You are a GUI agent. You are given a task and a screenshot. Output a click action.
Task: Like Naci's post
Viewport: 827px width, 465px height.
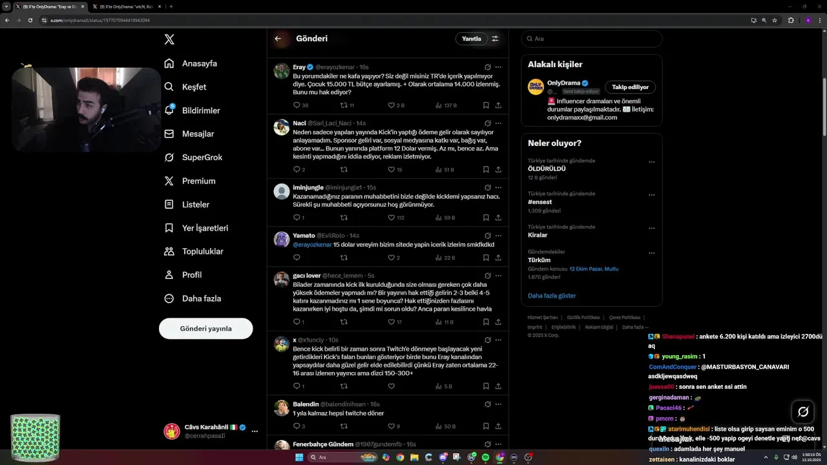394,170
